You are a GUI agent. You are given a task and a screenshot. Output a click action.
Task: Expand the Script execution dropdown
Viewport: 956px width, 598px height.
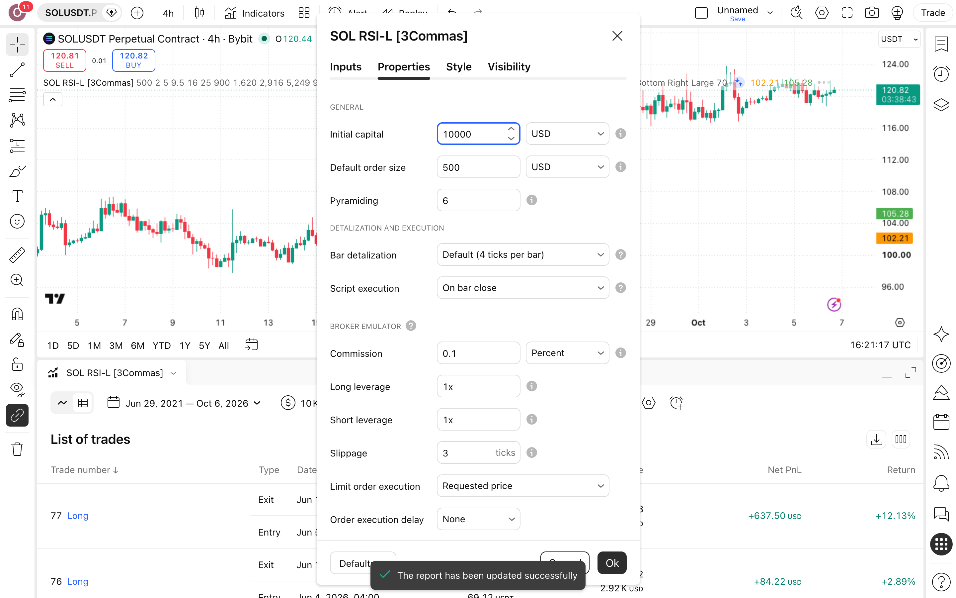(x=522, y=288)
